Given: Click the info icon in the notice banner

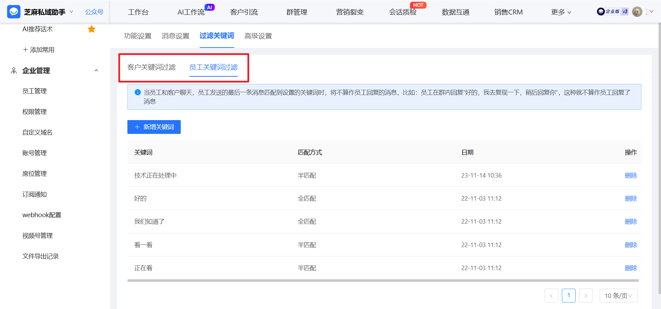Looking at the screenshot, I should tap(138, 92).
